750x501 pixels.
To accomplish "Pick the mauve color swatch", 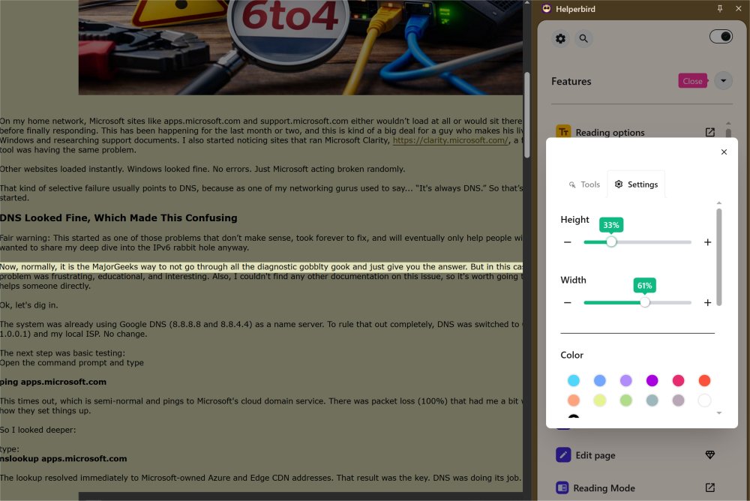I will 678,400.
